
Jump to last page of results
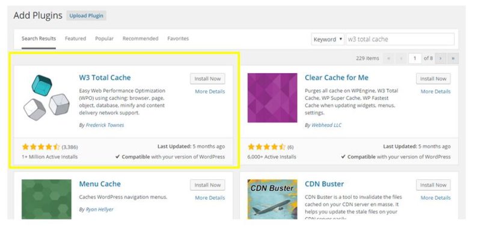(453, 58)
